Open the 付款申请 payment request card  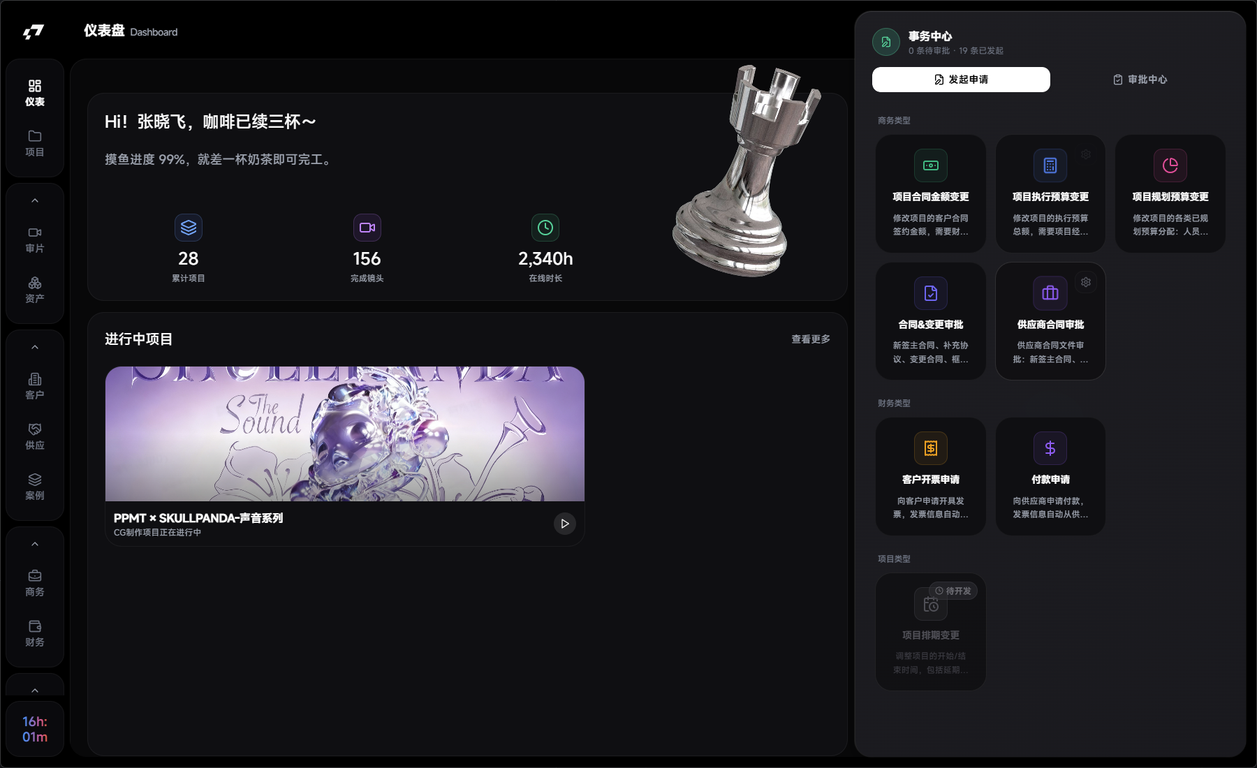pos(1050,477)
